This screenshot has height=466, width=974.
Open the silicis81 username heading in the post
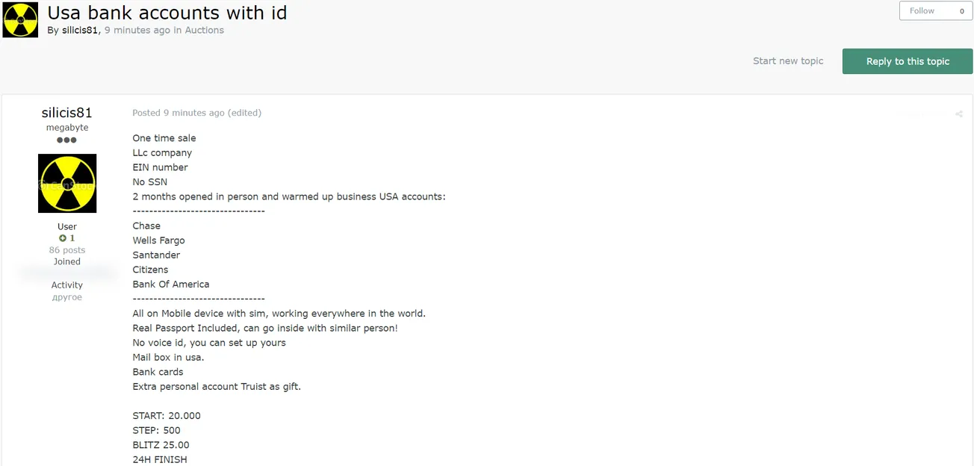(67, 113)
